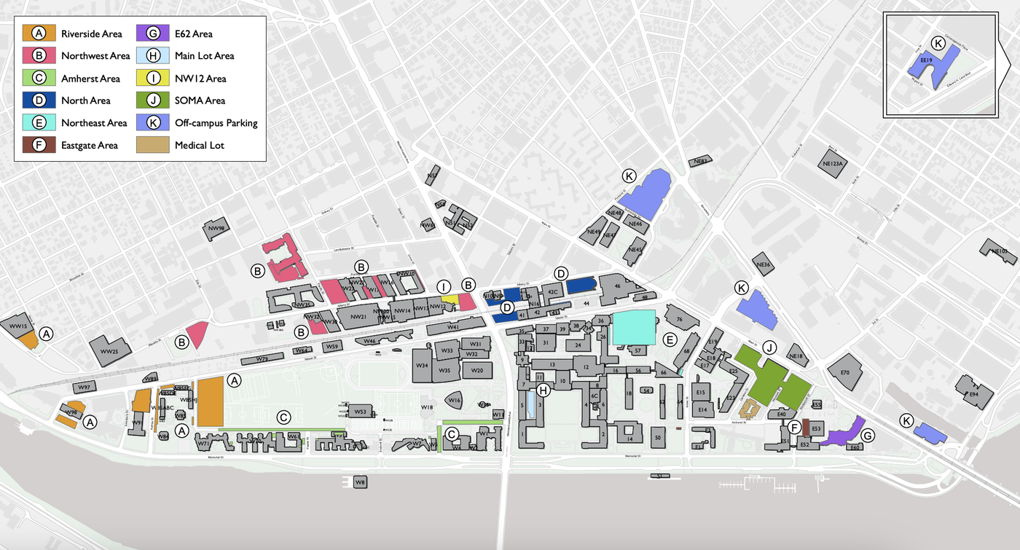Select the large turquoise Northeast Area lot

[634, 327]
